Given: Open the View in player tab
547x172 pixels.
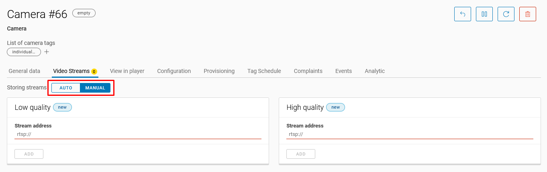Looking at the screenshot, I should coord(127,71).
